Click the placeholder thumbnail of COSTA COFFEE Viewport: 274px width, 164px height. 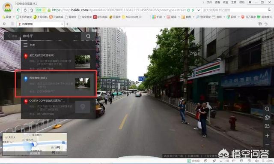pos(83,107)
